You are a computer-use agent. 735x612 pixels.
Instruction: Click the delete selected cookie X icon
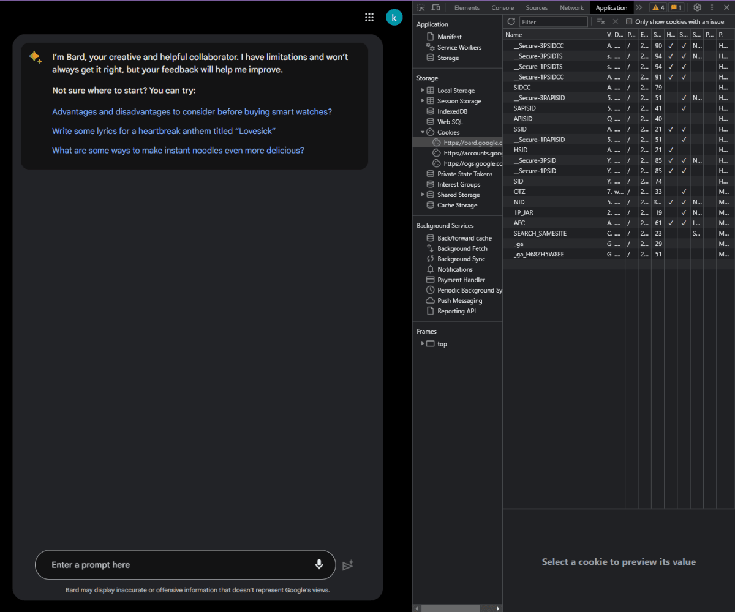[x=616, y=21]
